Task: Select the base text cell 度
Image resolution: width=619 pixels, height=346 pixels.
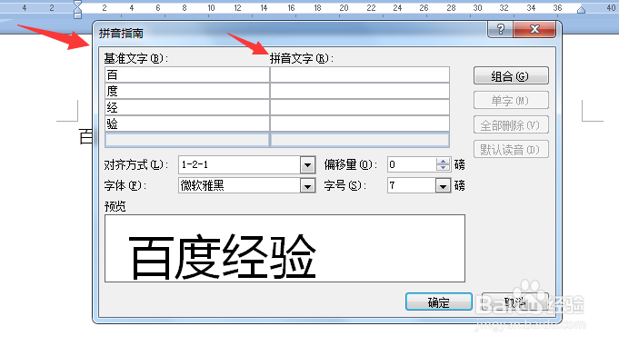Action: point(187,91)
